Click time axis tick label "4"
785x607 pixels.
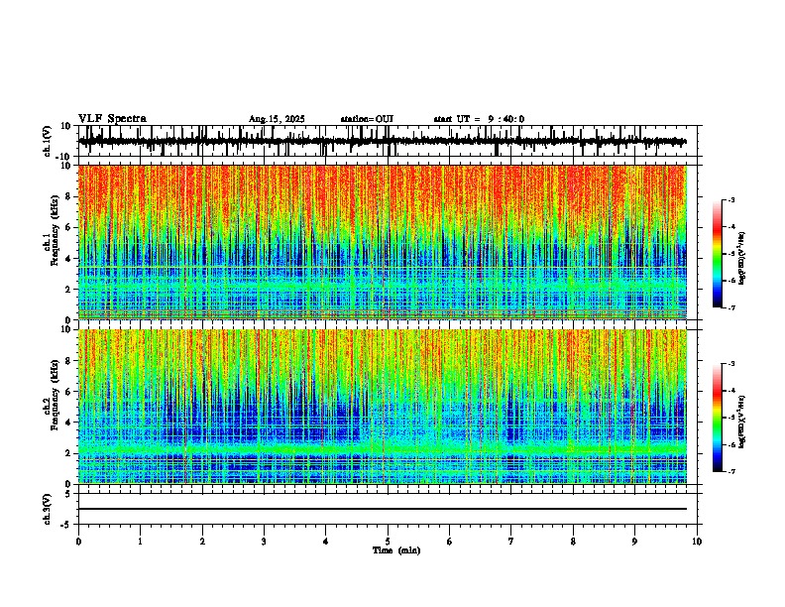[326, 542]
